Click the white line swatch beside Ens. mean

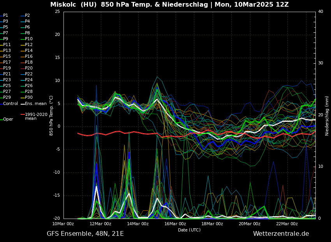(x=23, y=104)
